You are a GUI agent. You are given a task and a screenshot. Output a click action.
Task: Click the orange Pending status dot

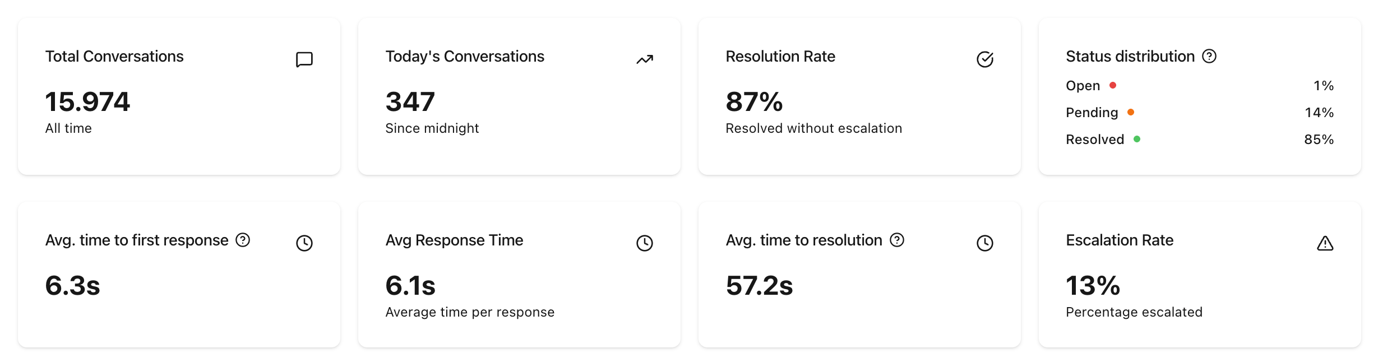(1131, 113)
